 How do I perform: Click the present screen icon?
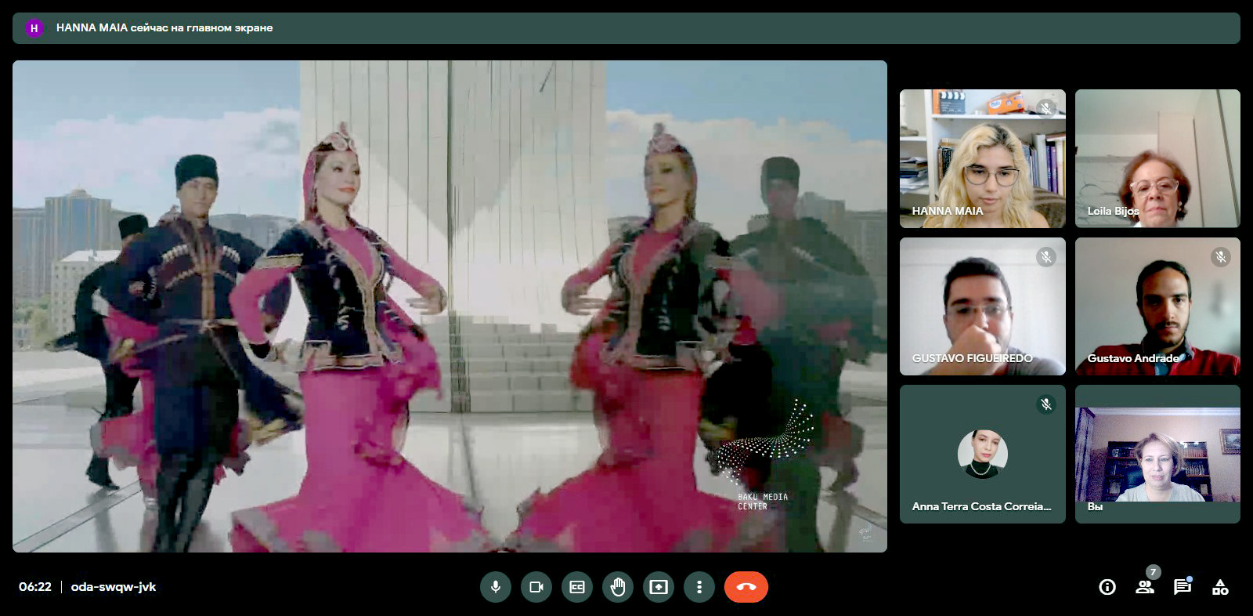tap(659, 587)
